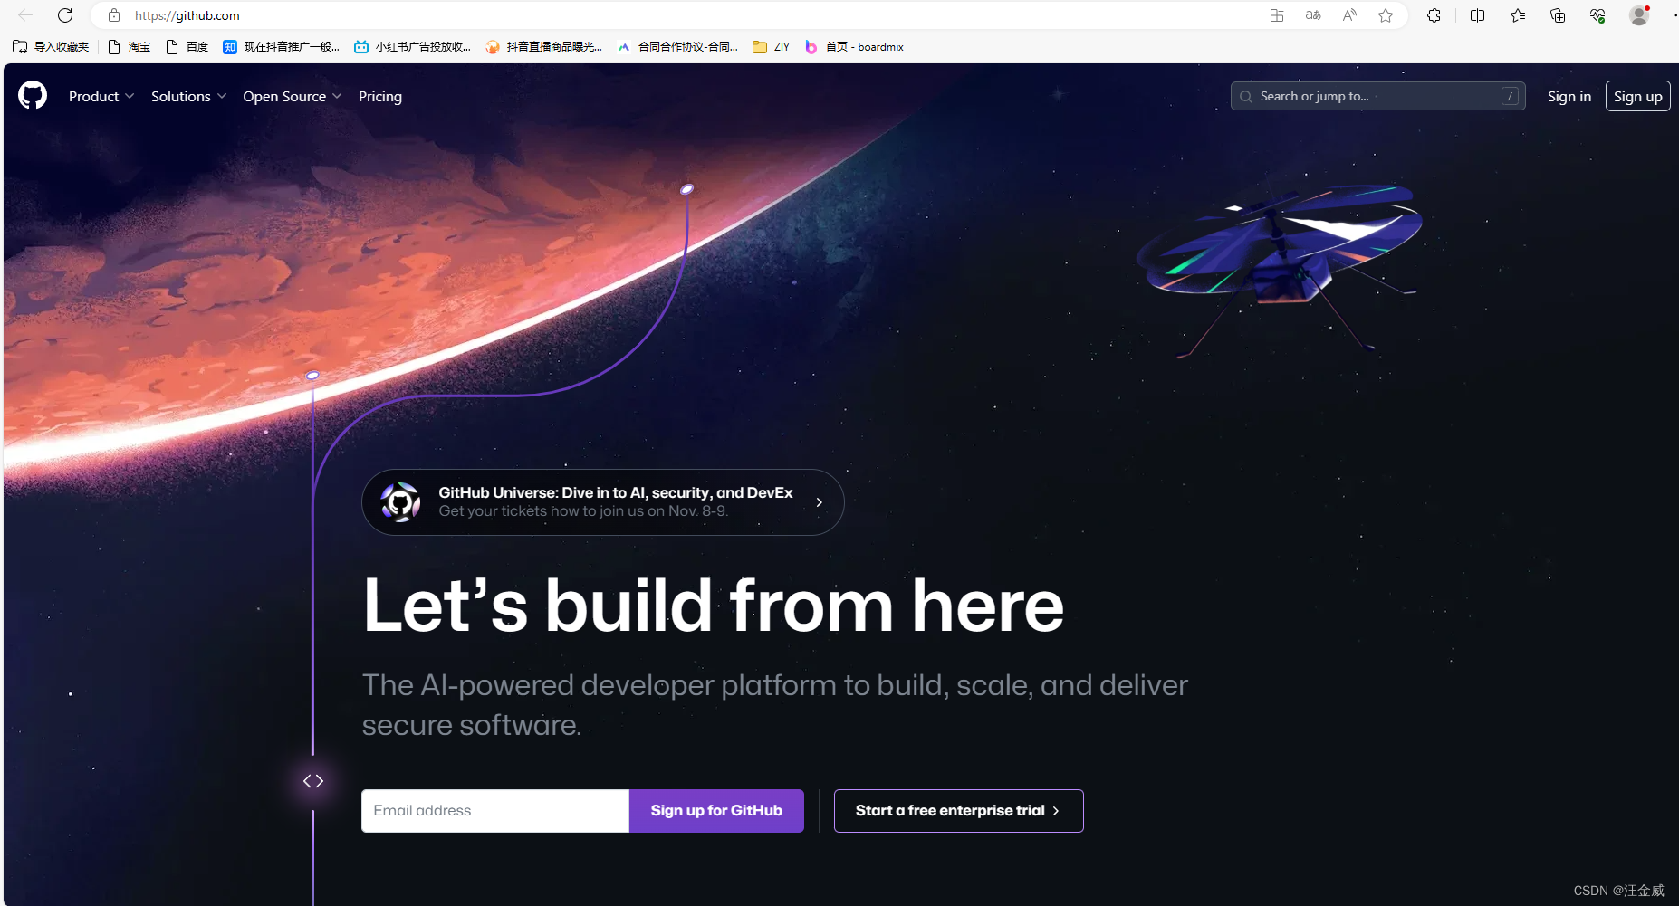Expand the Solutions dropdown menu
The height and width of the screenshot is (906, 1679).
[x=188, y=96]
